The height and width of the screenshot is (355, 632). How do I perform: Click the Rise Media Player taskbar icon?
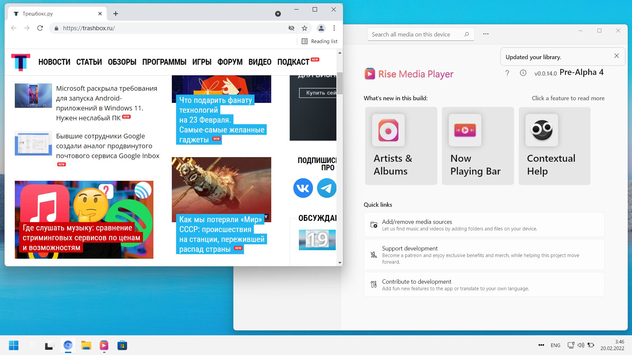[104, 345]
